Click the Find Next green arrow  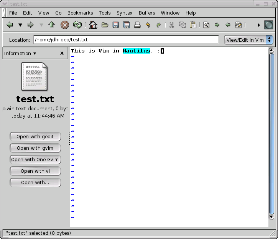[x=217, y=25]
